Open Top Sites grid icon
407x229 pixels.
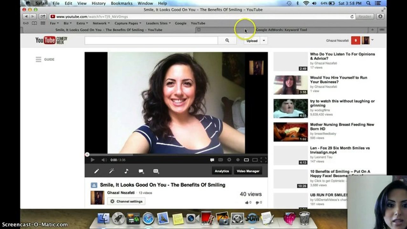(43, 23)
